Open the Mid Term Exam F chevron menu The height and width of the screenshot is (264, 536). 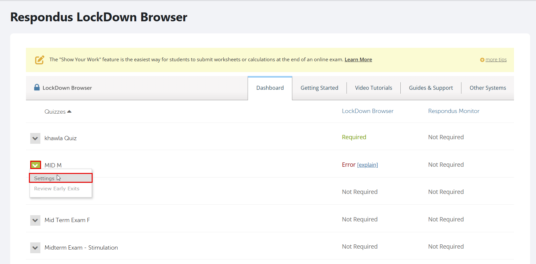tap(35, 220)
